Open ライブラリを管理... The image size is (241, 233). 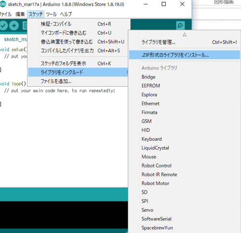(185, 42)
